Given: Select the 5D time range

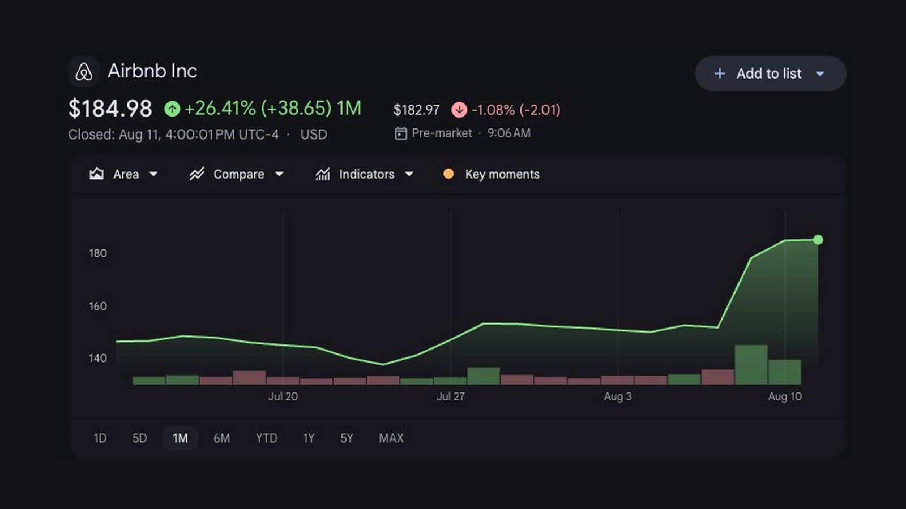Looking at the screenshot, I should pyautogui.click(x=140, y=438).
